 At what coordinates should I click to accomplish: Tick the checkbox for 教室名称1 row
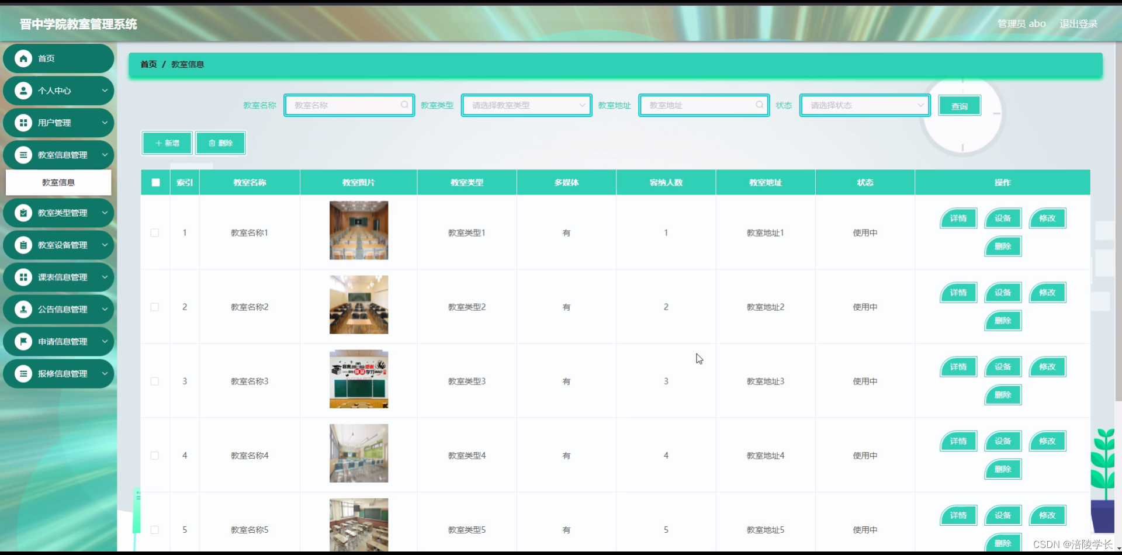[x=155, y=232]
